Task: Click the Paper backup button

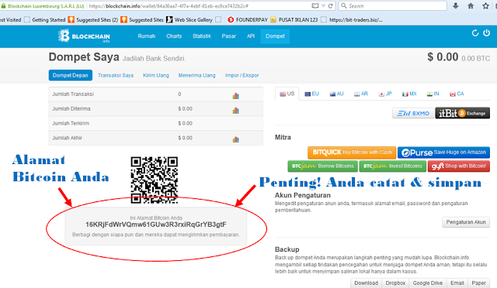Action: click(x=478, y=283)
